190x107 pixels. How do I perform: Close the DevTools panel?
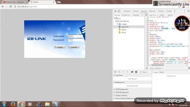click(x=188, y=11)
